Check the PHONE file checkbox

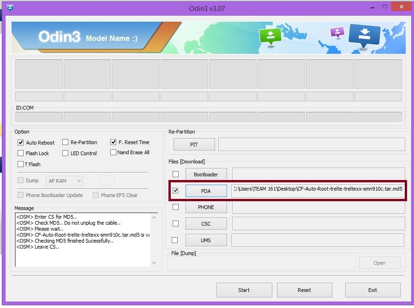[x=175, y=207]
